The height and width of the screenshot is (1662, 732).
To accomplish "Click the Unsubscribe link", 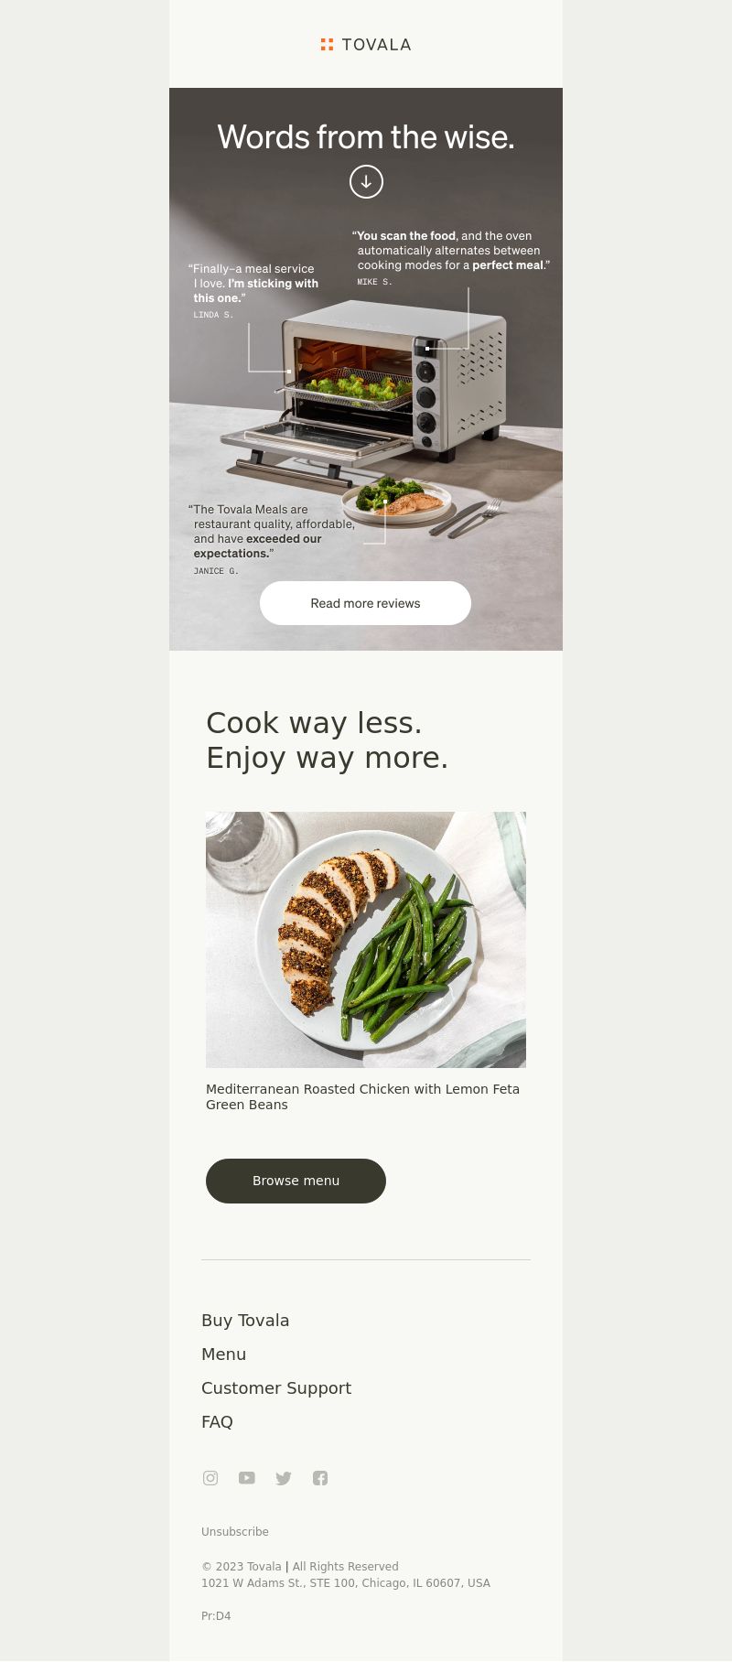I will 235,1532.
